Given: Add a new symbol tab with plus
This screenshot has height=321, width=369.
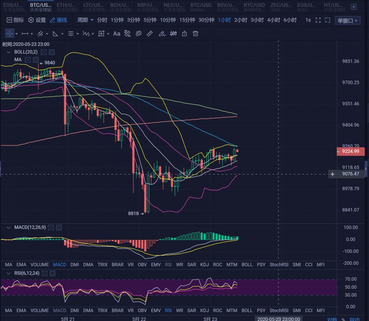Looking at the screenshot, I should [353, 7].
